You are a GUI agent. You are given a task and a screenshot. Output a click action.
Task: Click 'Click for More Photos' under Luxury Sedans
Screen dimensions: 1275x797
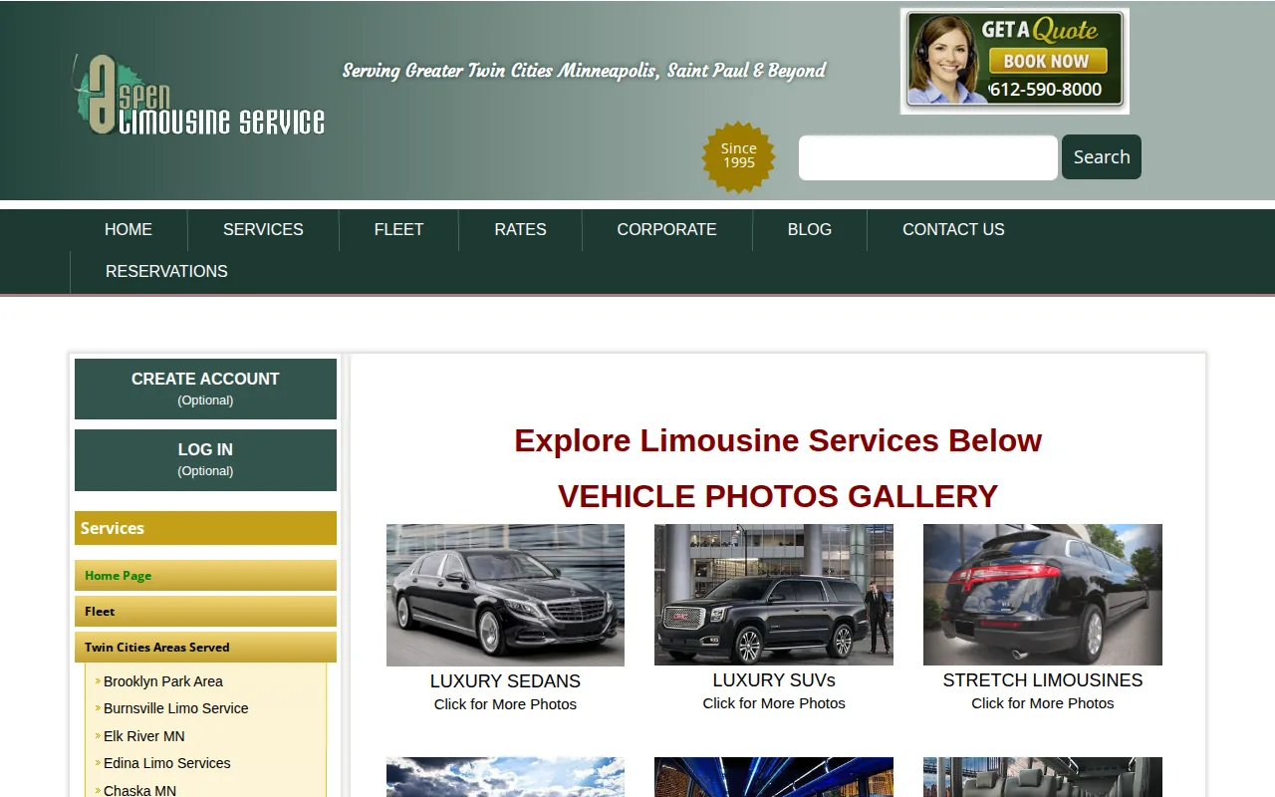pyautogui.click(x=505, y=704)
